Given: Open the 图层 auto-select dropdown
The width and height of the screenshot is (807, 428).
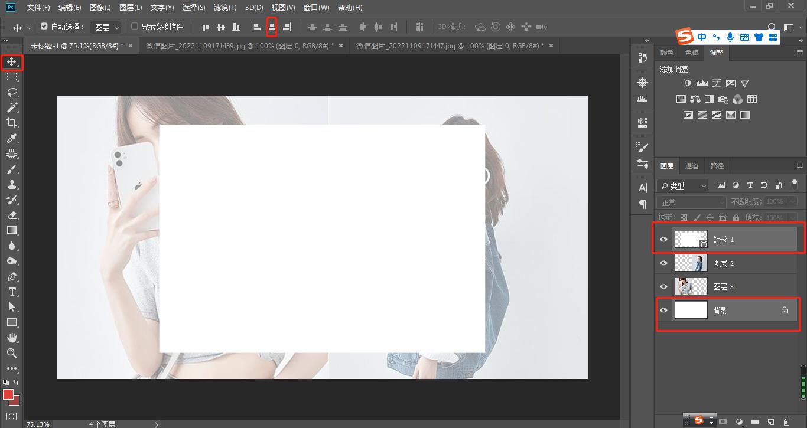Looking at the screenshot, I should 106,27.
